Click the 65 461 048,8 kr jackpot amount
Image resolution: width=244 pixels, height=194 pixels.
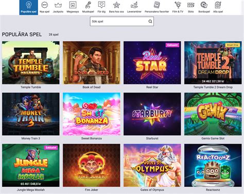coord(31,184)
